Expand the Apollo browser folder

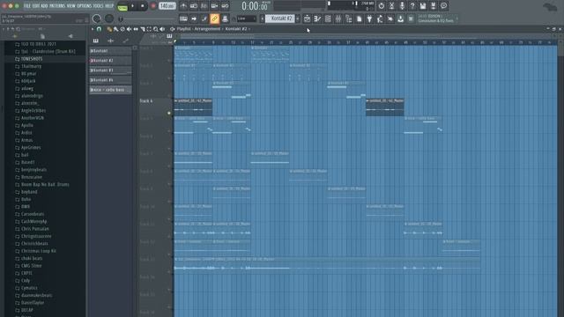(x=27, y=125)
